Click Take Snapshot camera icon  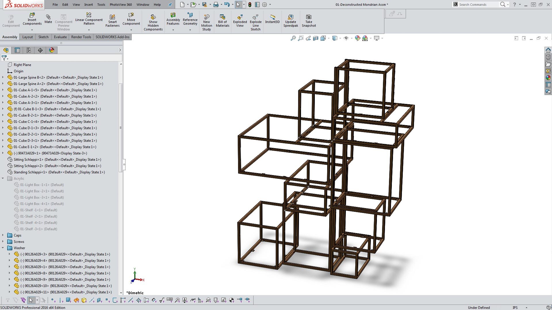309,21
